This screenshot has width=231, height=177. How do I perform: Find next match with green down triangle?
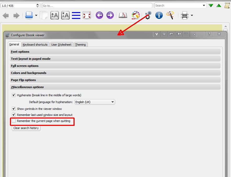tap(211, 6)
